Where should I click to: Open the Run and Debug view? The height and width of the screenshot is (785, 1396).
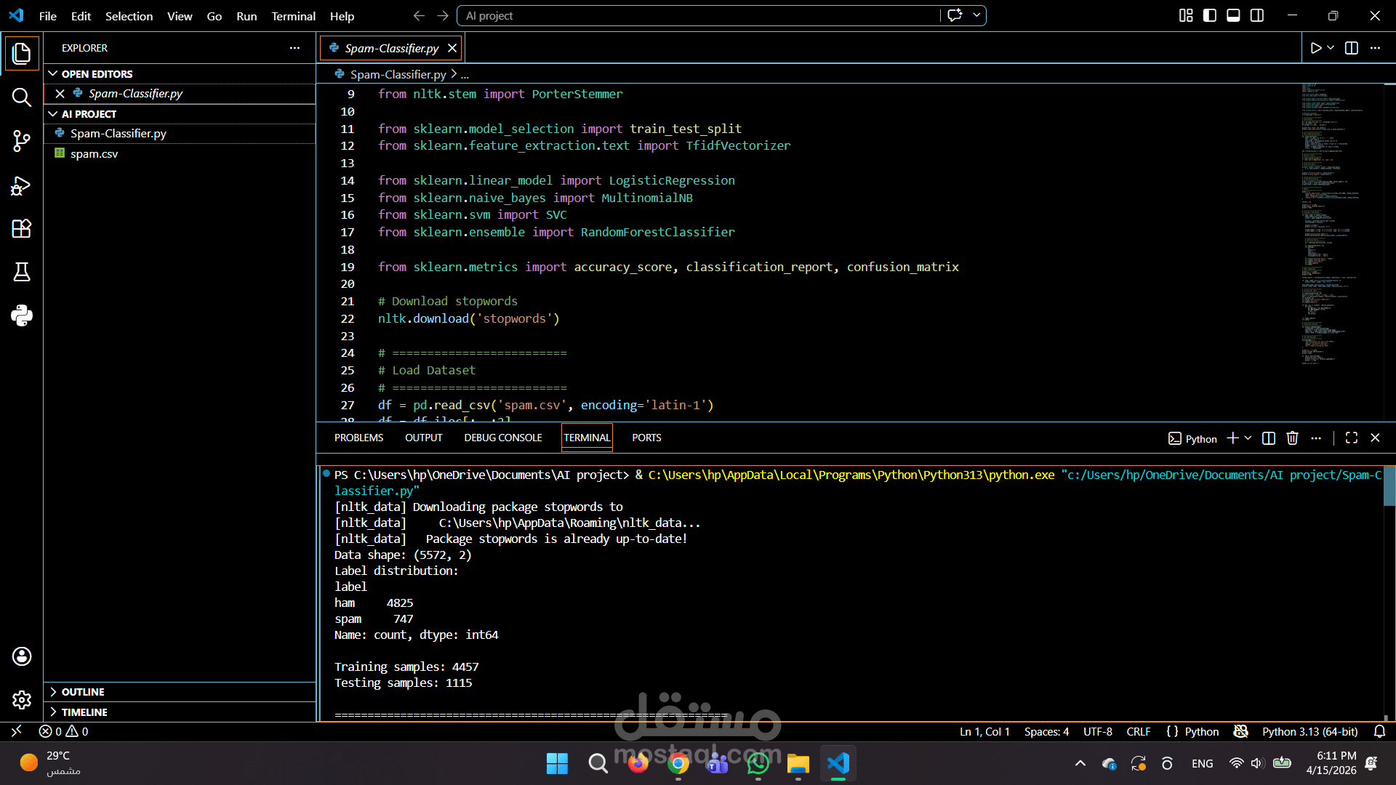point(21,186)
